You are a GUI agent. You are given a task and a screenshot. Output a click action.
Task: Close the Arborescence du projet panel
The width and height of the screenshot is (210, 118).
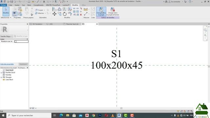coord(27,68)
